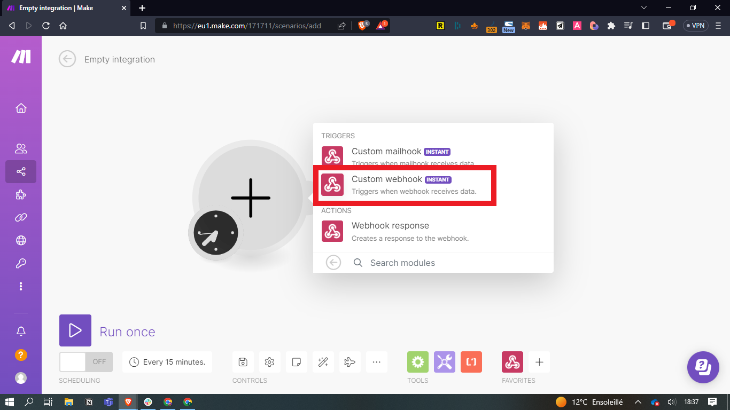Open the three-dots More menu in the sidebar
Image resolution: width=730 pixels, height=410 pixels.
point(21,286)
